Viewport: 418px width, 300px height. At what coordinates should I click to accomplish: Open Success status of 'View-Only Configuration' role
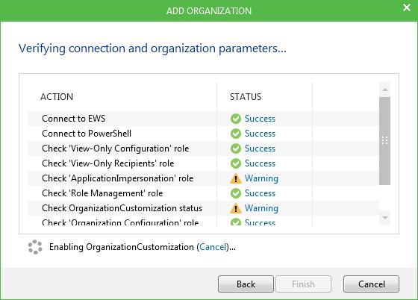(x=260, y=149)
